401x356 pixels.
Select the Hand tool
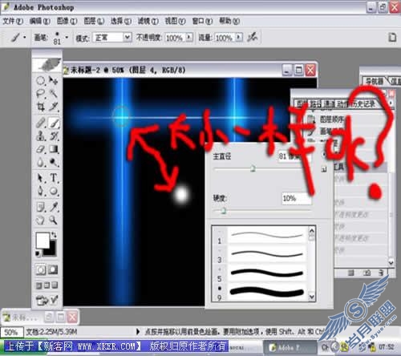point(40,220)
